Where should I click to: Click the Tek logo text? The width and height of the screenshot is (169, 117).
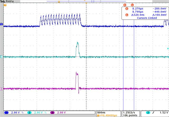[x=2, y=2]
